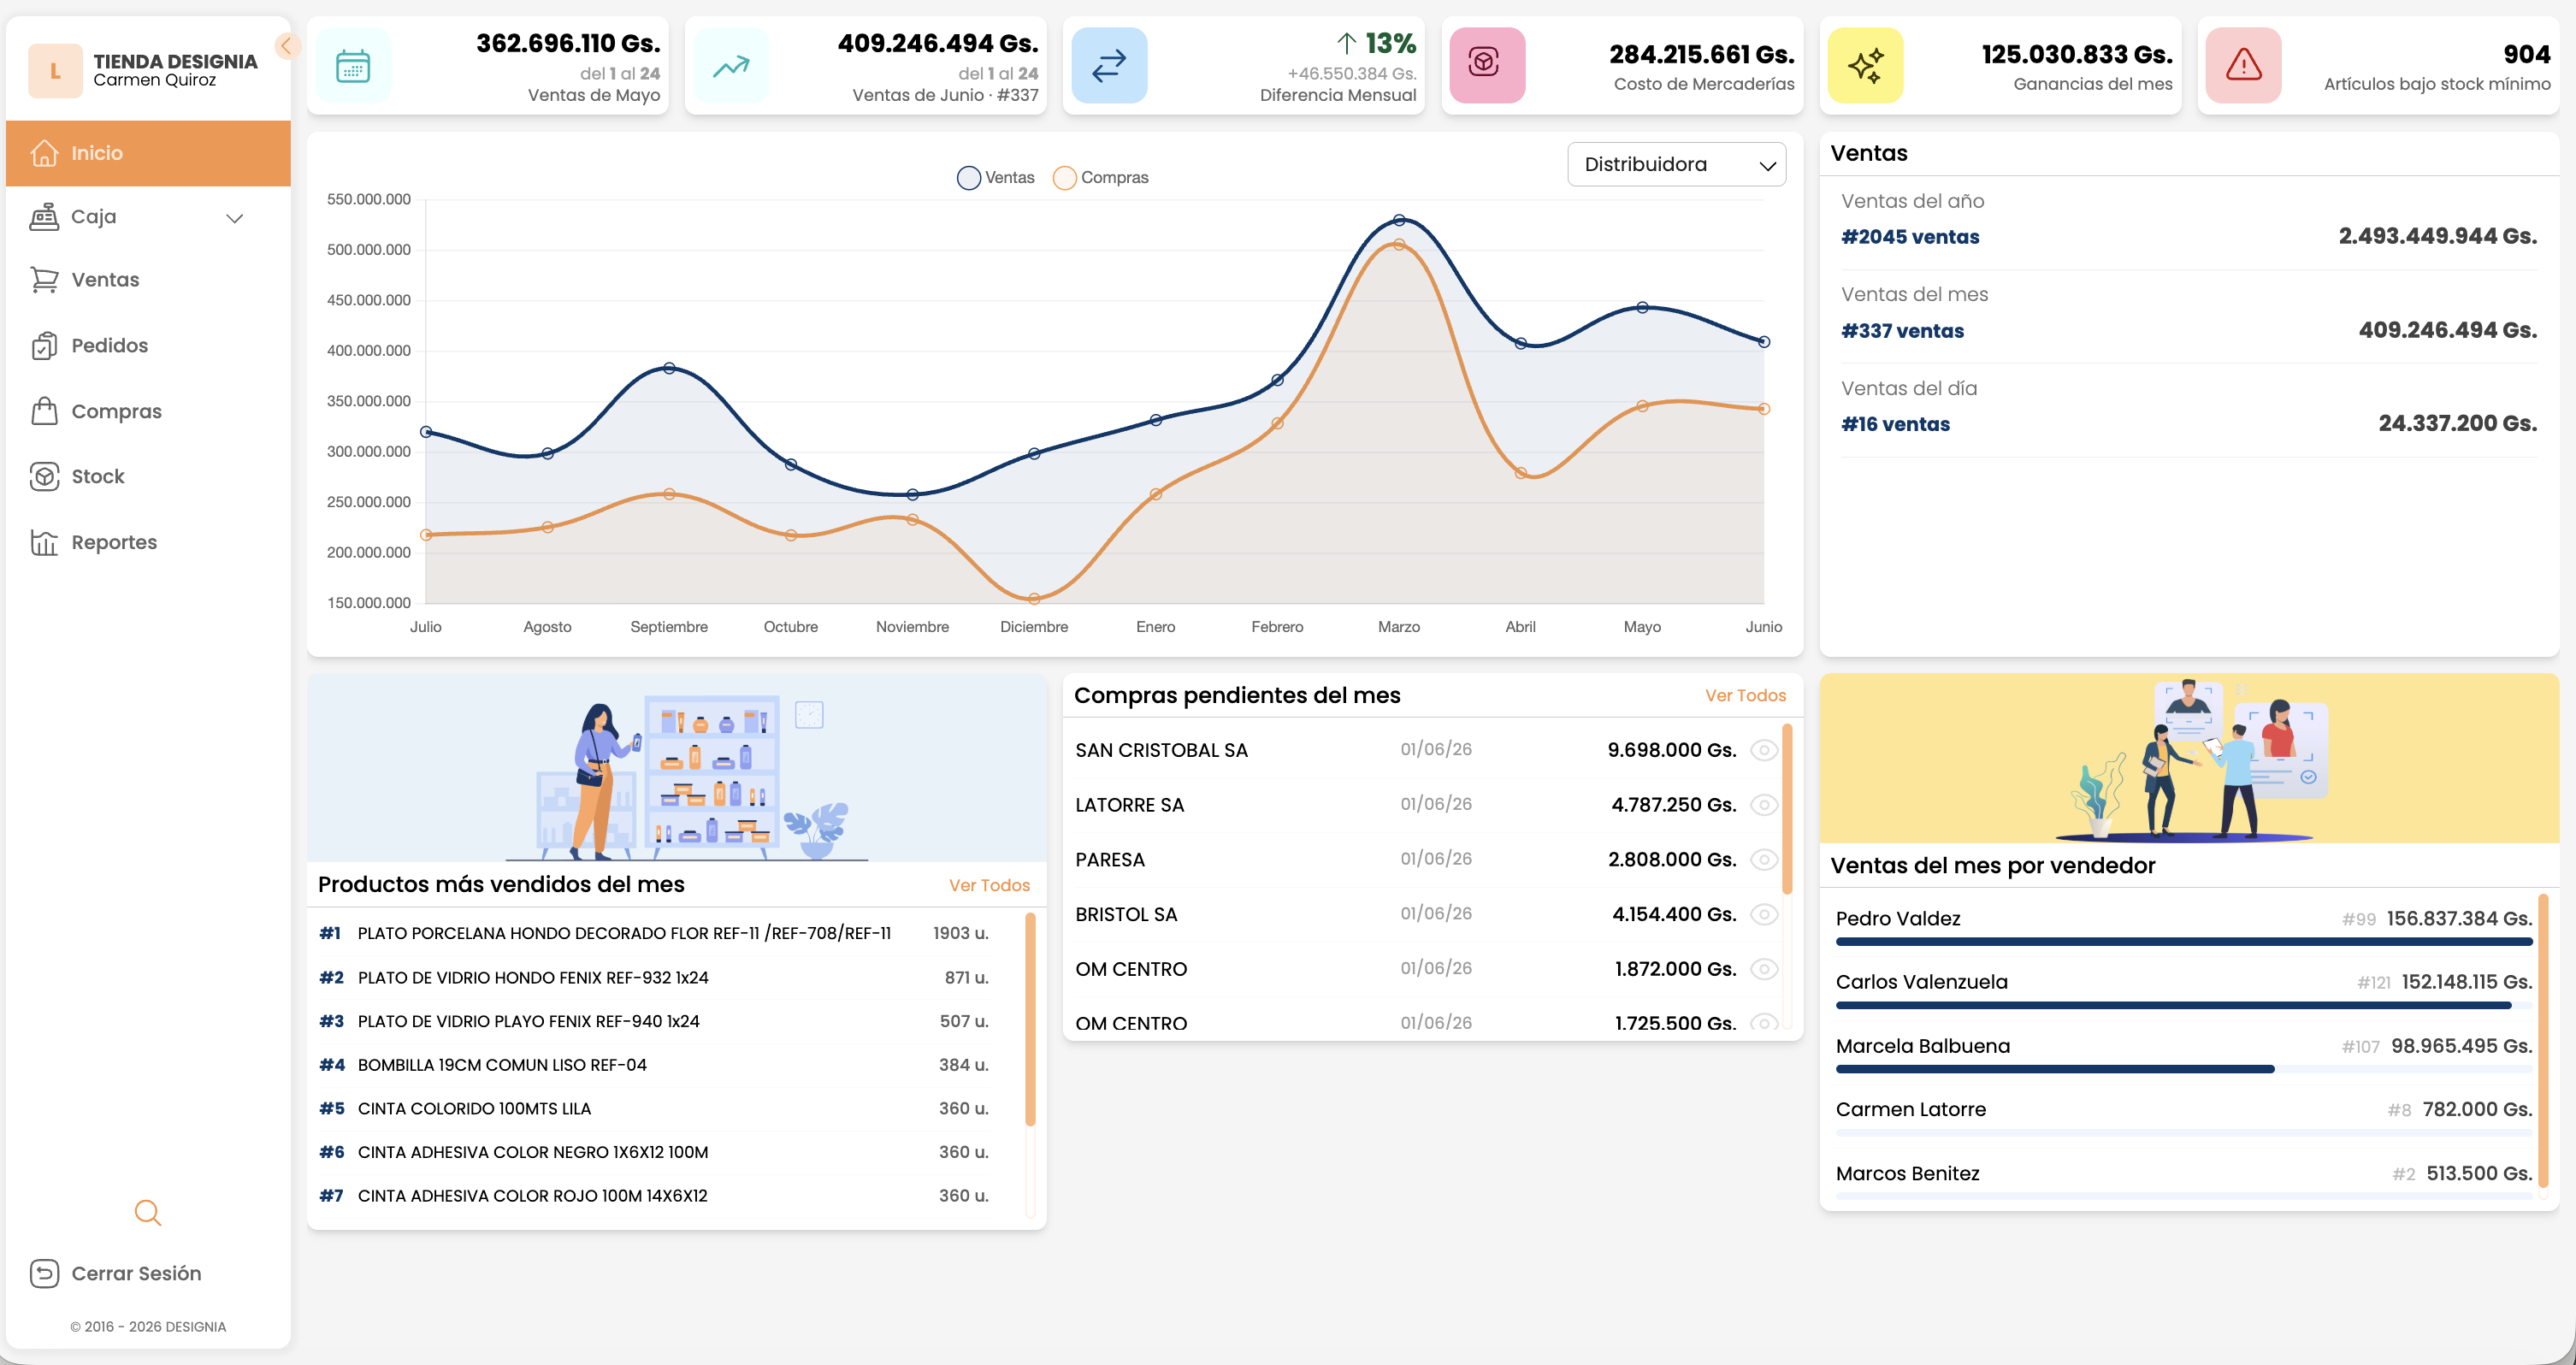Click the Compras shopping bag icon
Screen dimensions: 2576x1365
pyautogui.click(x=44, y=411)
